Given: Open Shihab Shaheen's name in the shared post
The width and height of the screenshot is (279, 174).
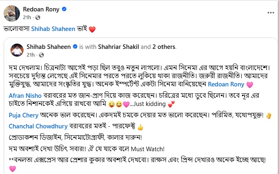Looking at the screenshot, I should click(48, 46).
